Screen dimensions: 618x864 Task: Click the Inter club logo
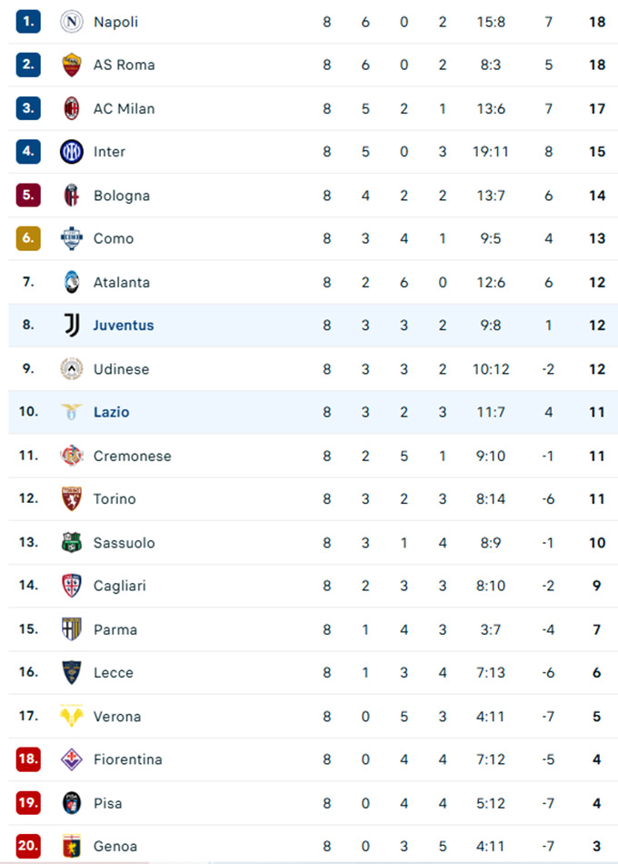click(71, 152)
